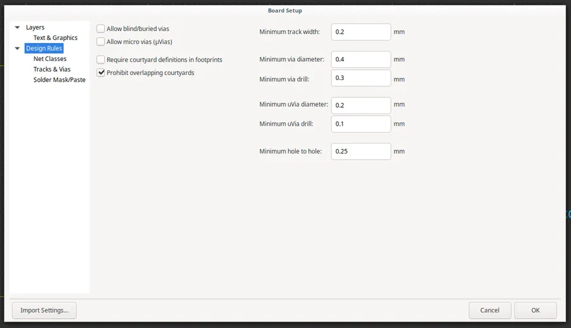Viewport: 571px width, 328px height.
Task: Enable Allow blind/buried vias checkbox
Action: point(100,29)
